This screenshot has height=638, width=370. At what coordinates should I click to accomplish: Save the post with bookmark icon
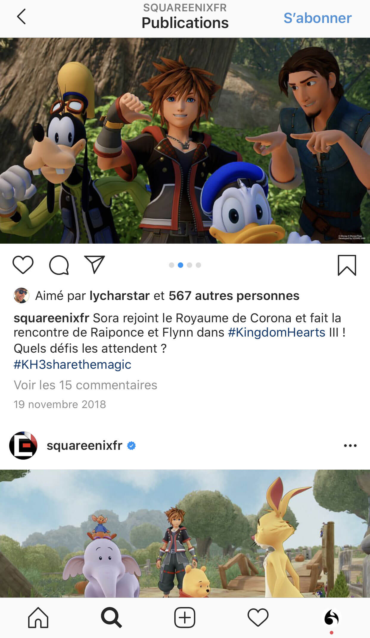coord(347,265)
